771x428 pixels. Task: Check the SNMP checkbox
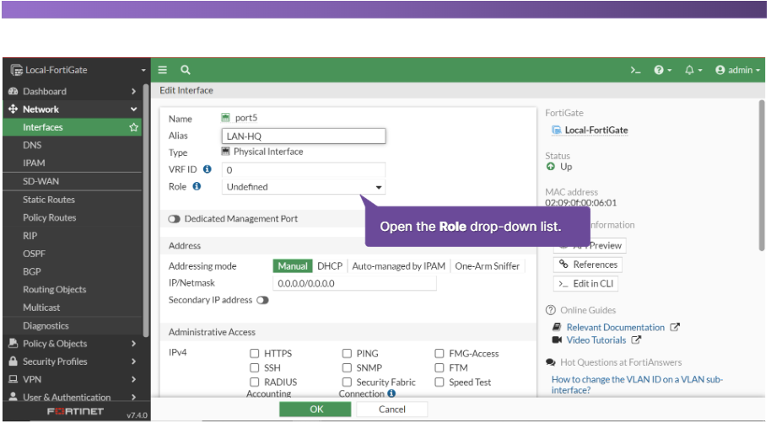coord(347,367)
